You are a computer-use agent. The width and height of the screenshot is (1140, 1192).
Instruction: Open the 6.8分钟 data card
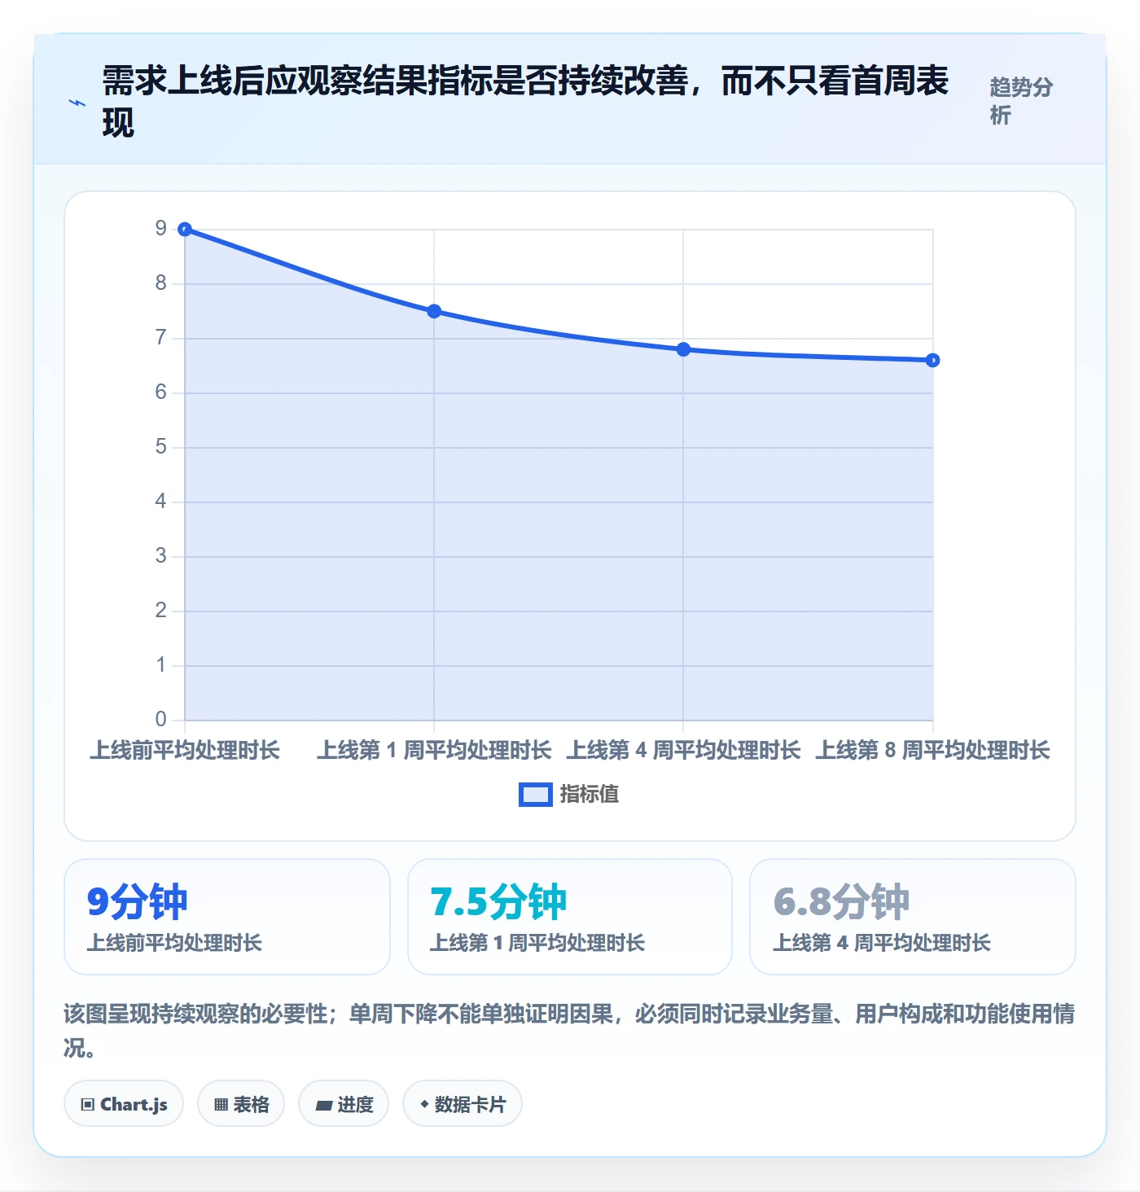click(x=913, y=917)
